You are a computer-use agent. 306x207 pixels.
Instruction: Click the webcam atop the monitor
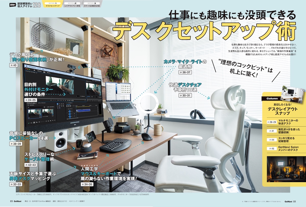coord(71,67)
